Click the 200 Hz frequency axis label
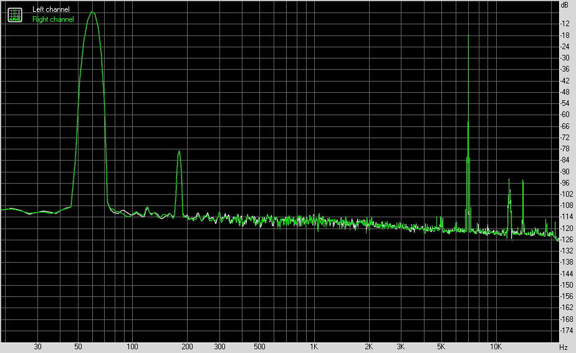Image resolution: width=576 pixels, height=353 pixels. coord(187,347)
